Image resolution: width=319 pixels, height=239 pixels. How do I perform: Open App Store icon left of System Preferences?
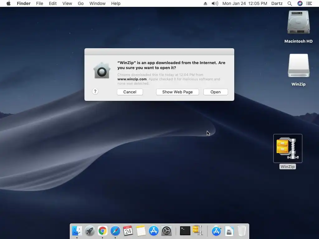(x=154, y=231)
